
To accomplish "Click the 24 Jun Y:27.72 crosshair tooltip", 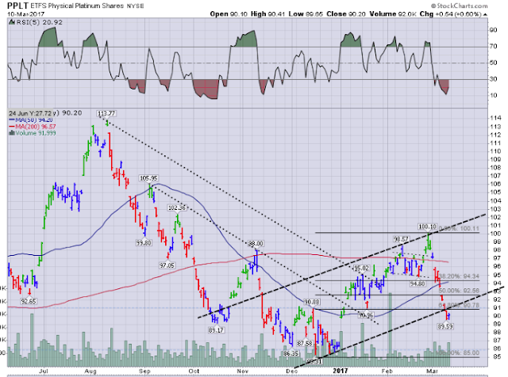I will click(x=30, y=113).
